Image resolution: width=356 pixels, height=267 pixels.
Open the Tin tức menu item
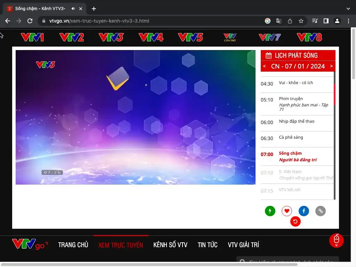(208, 245)
